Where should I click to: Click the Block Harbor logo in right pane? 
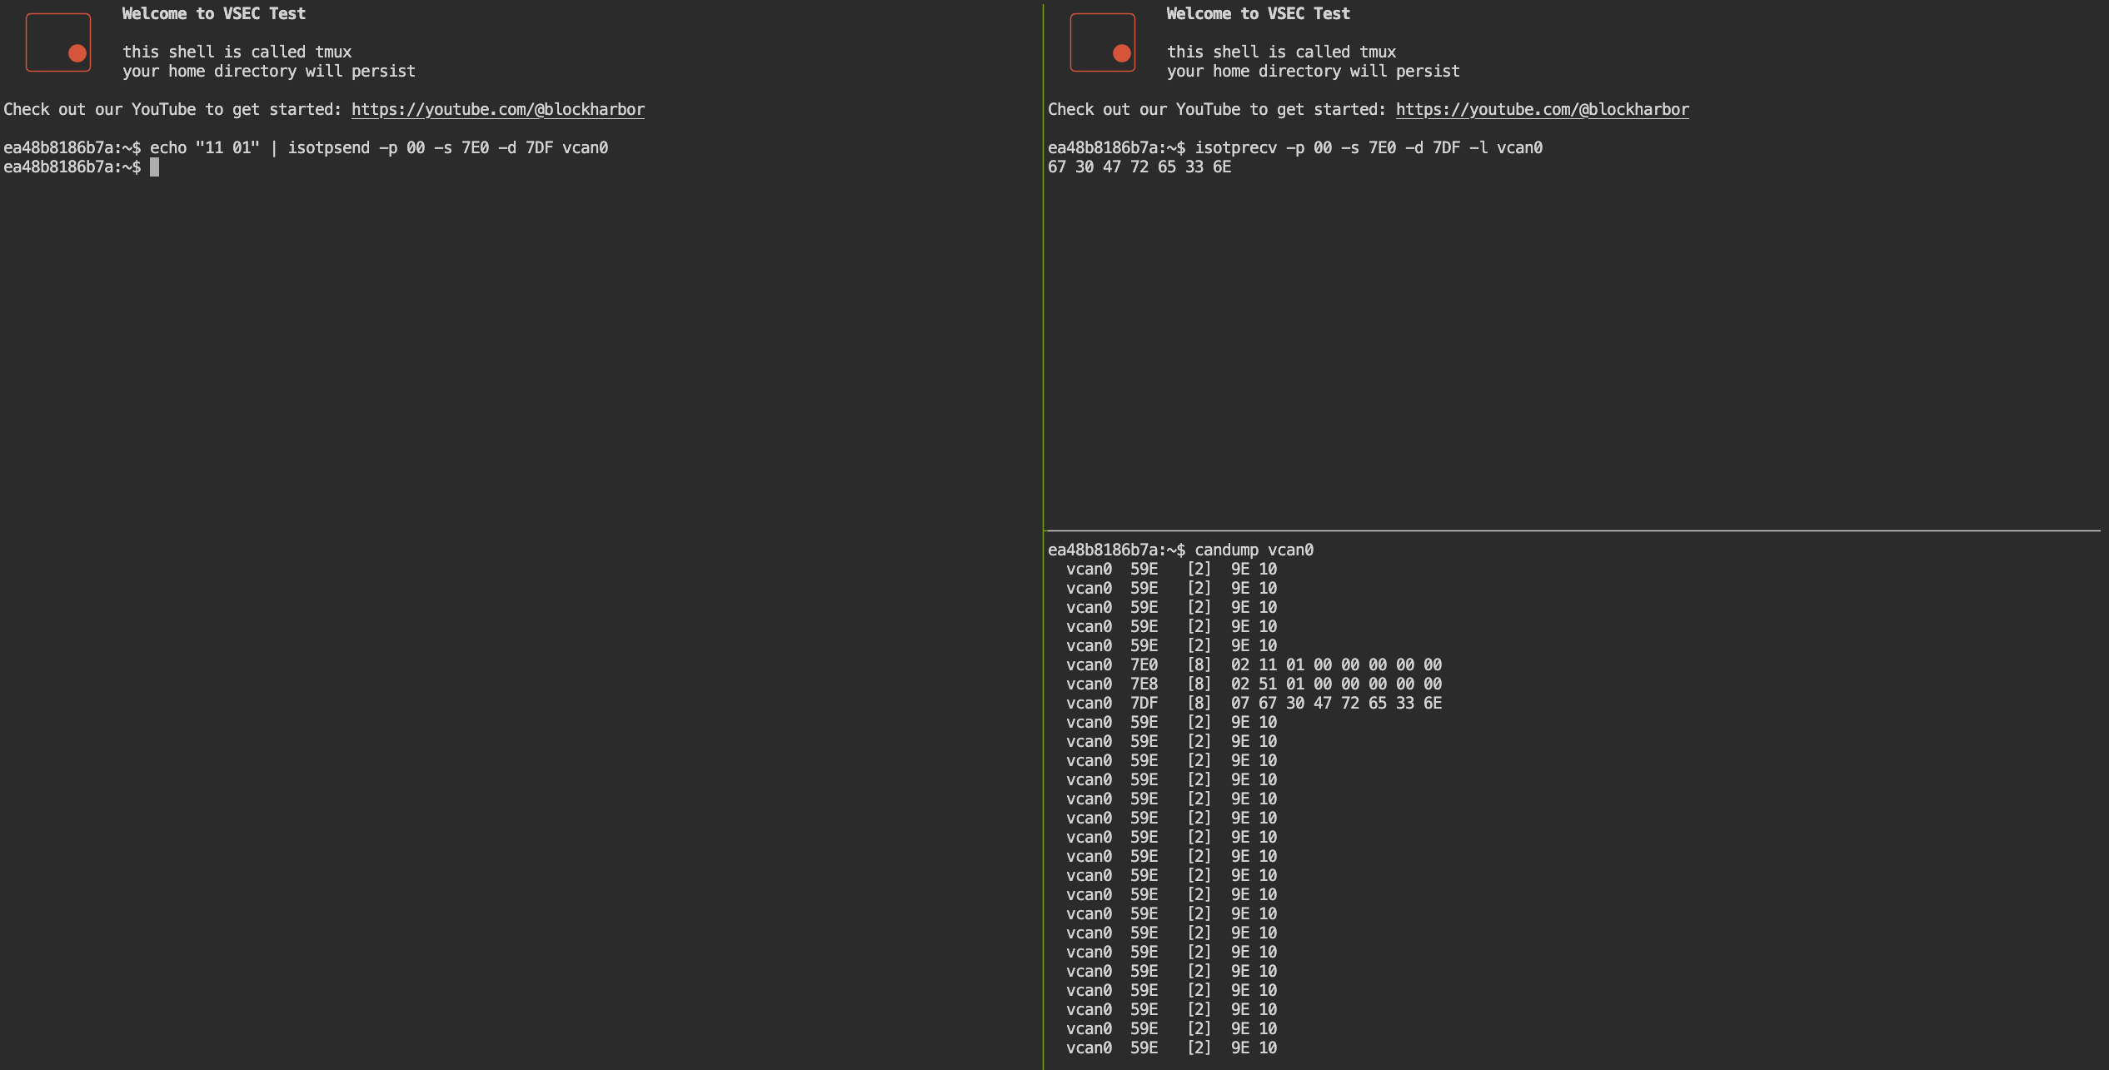coord(1103,42)
